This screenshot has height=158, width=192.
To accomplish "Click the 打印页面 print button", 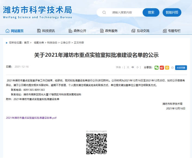I will (x=181, y=68).
